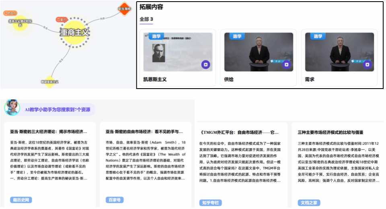Click the orange tag above 重商主义理论和实践

tap(10, 13)
